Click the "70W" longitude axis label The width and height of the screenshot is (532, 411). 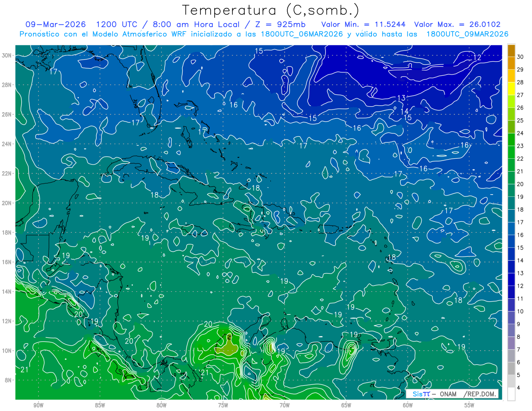tap(285, 405)
